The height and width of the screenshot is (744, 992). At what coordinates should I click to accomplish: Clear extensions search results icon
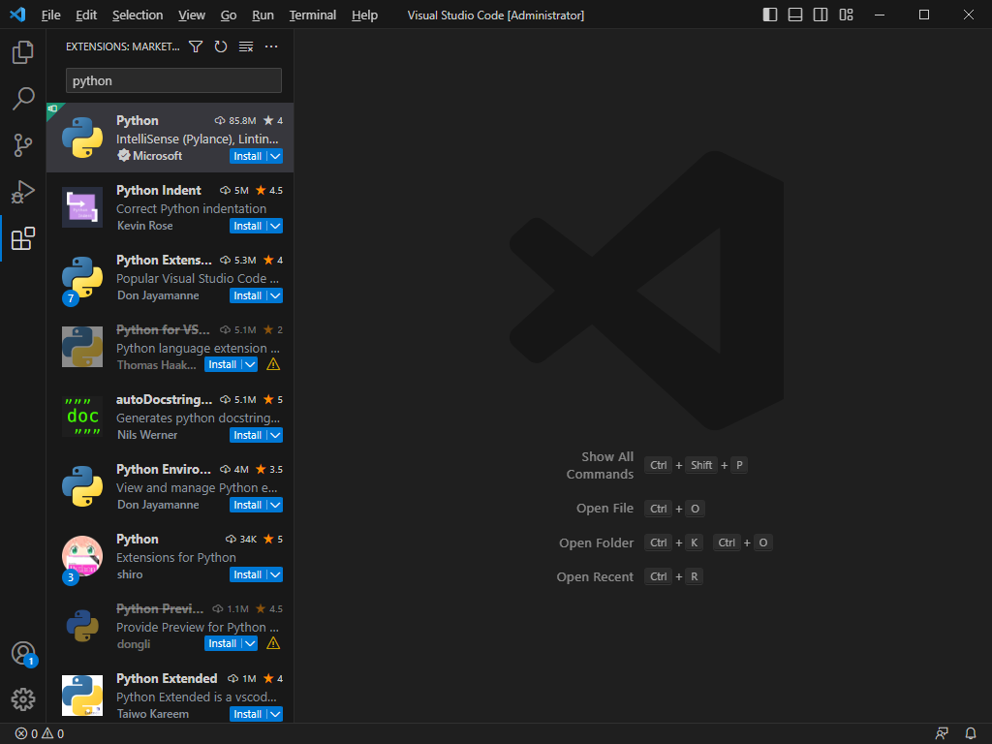tap(246, 46)
